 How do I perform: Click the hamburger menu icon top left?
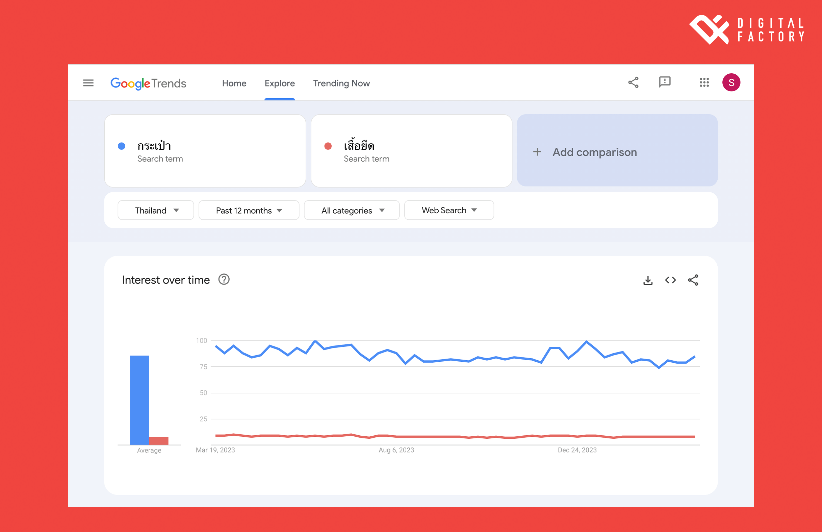pyautogui.click(x=88, y=83)
